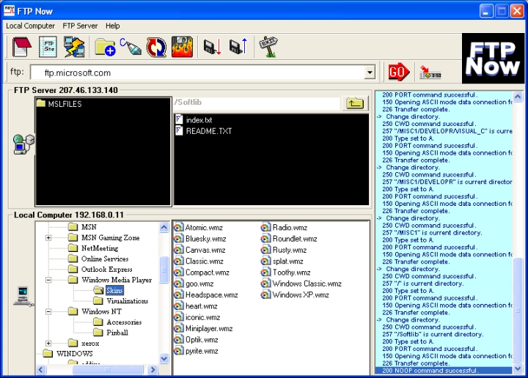Click the FTP Now logo banner

click(x=493, y=58)
